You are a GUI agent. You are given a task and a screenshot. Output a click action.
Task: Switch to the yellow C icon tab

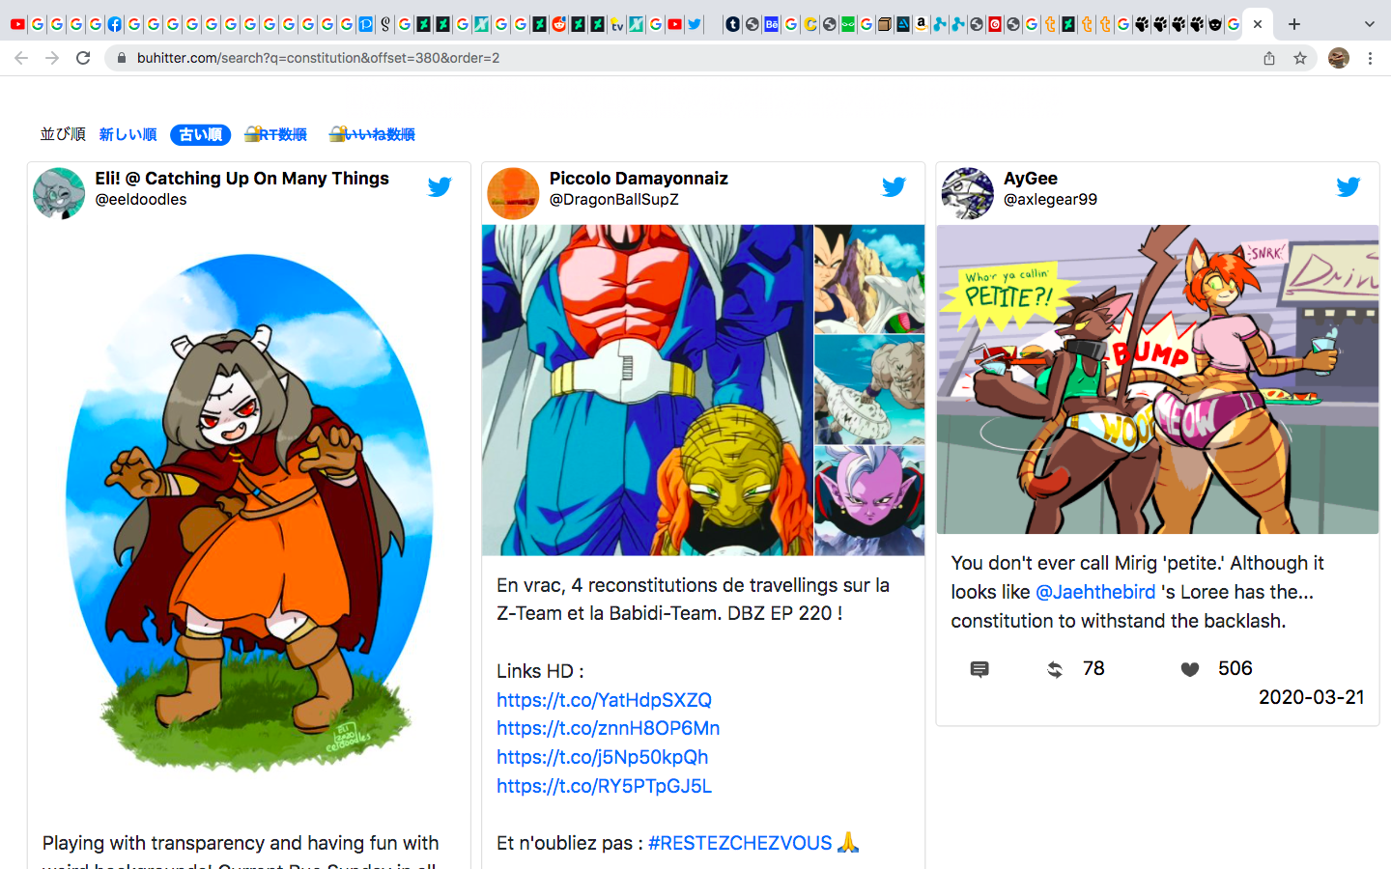809,24
